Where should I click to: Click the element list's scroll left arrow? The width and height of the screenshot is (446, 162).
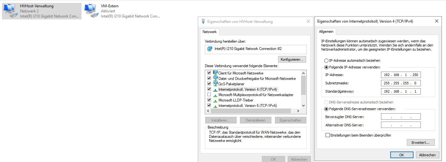[208, 111]
